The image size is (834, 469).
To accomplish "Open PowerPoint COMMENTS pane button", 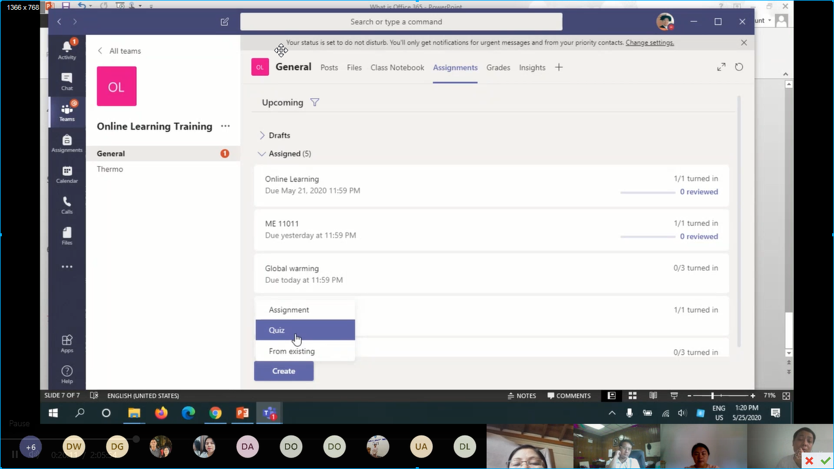I will [x=569, y=396].
